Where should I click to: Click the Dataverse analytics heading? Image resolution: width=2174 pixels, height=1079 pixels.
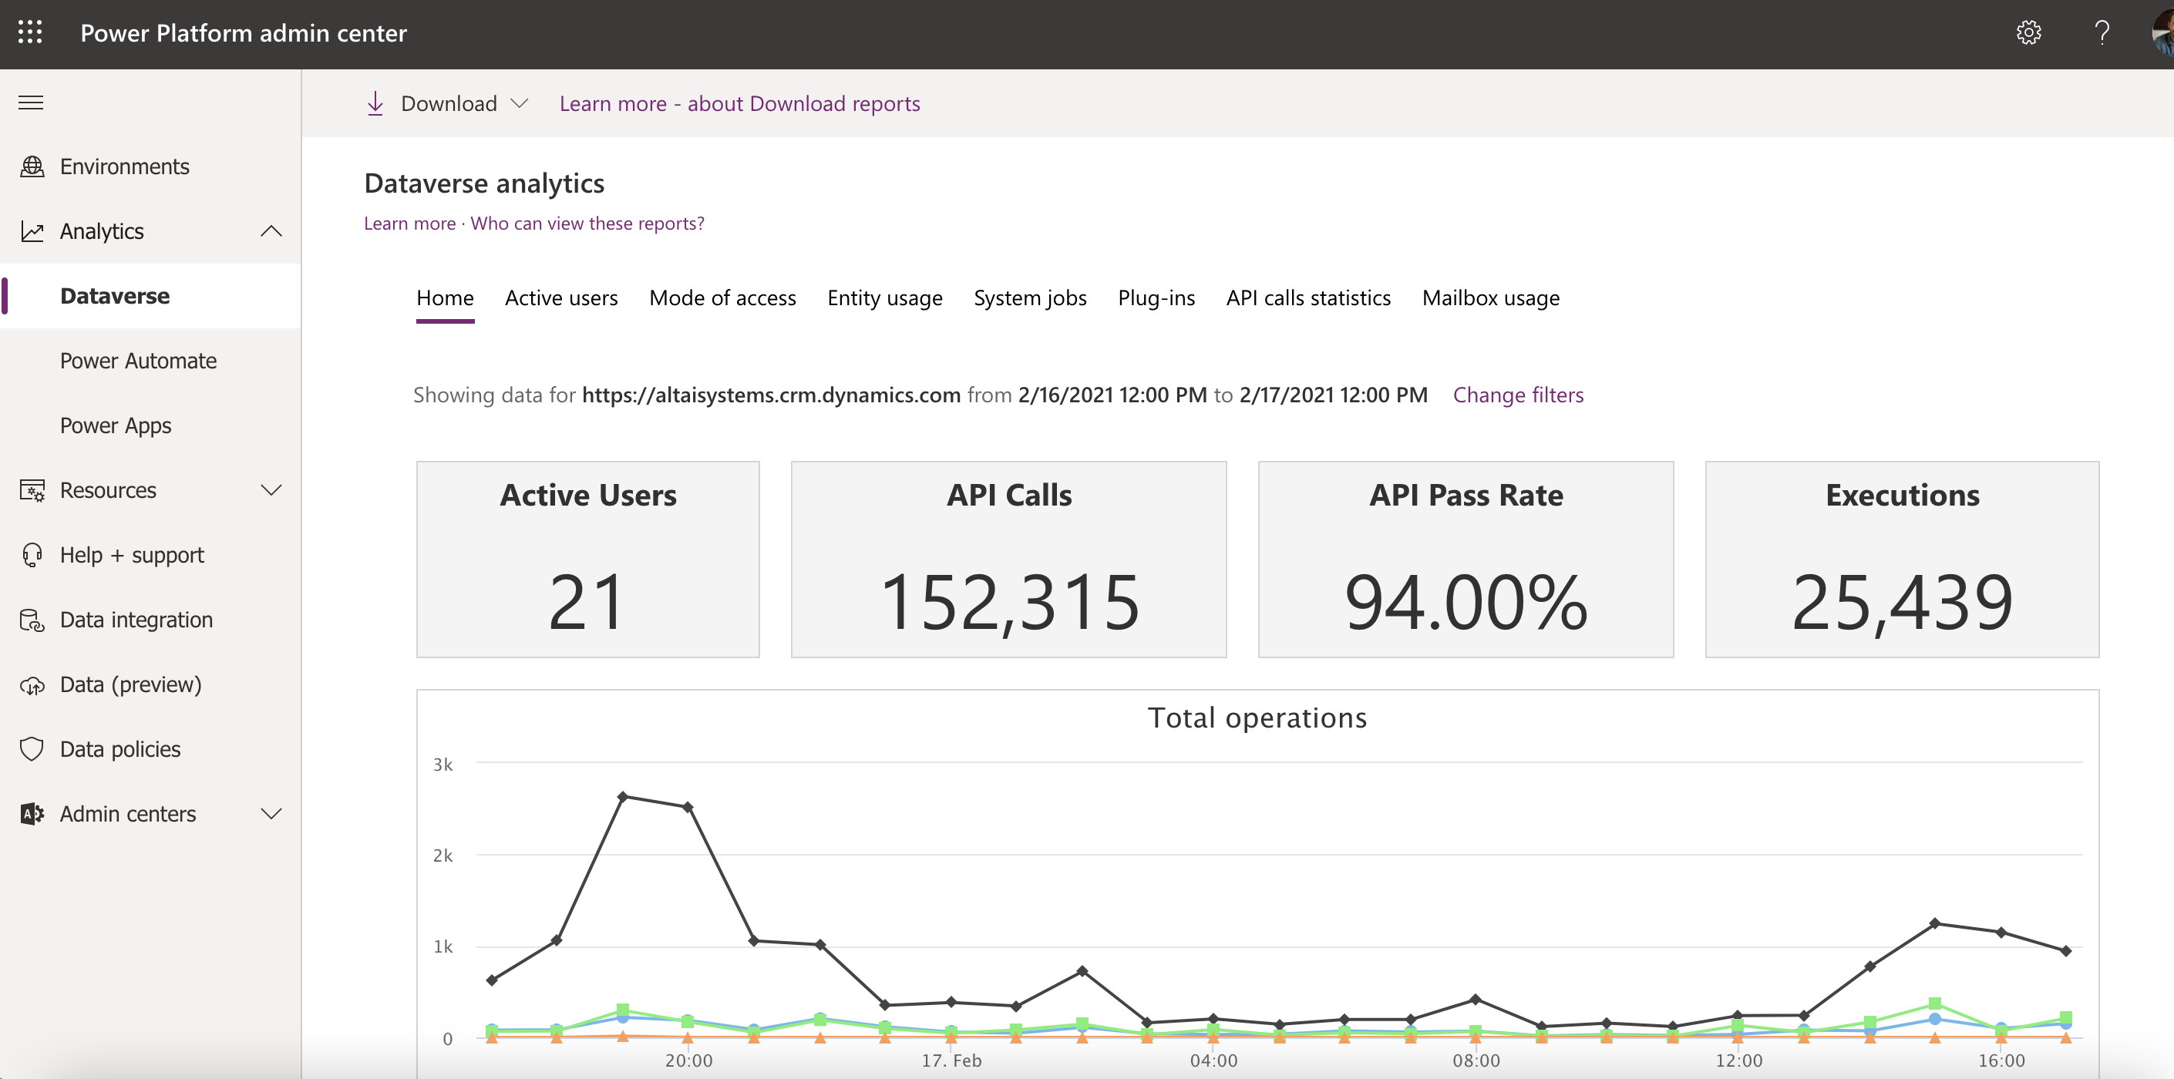point(484,183)
